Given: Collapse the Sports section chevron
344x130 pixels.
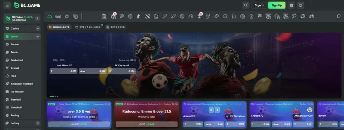Looking at the screenshot, I should coord(38,37).
